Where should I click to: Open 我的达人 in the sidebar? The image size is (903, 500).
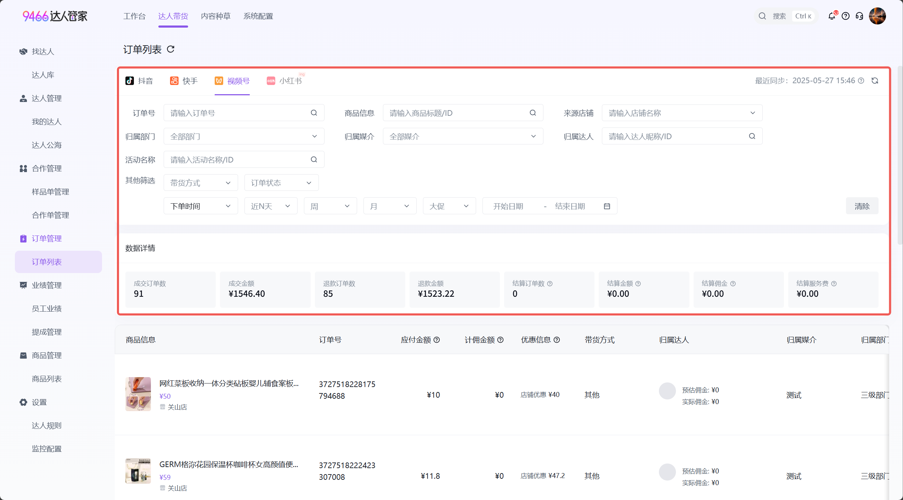coord(47,122)
